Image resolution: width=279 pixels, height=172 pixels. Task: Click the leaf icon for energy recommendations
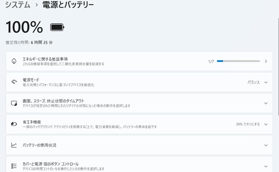tap(14, 61)
